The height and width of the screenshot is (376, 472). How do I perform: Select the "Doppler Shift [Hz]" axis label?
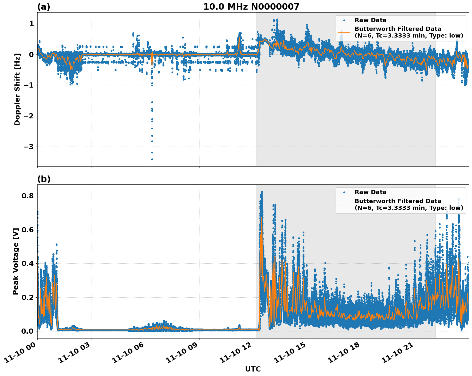(17, 89)
